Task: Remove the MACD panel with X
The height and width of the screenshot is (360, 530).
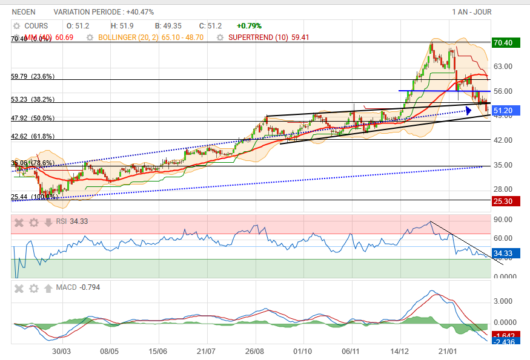Action: (19, 289)
